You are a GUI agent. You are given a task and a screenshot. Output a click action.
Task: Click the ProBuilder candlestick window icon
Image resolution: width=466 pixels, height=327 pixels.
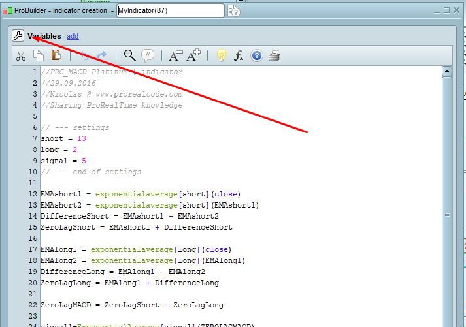8,10
